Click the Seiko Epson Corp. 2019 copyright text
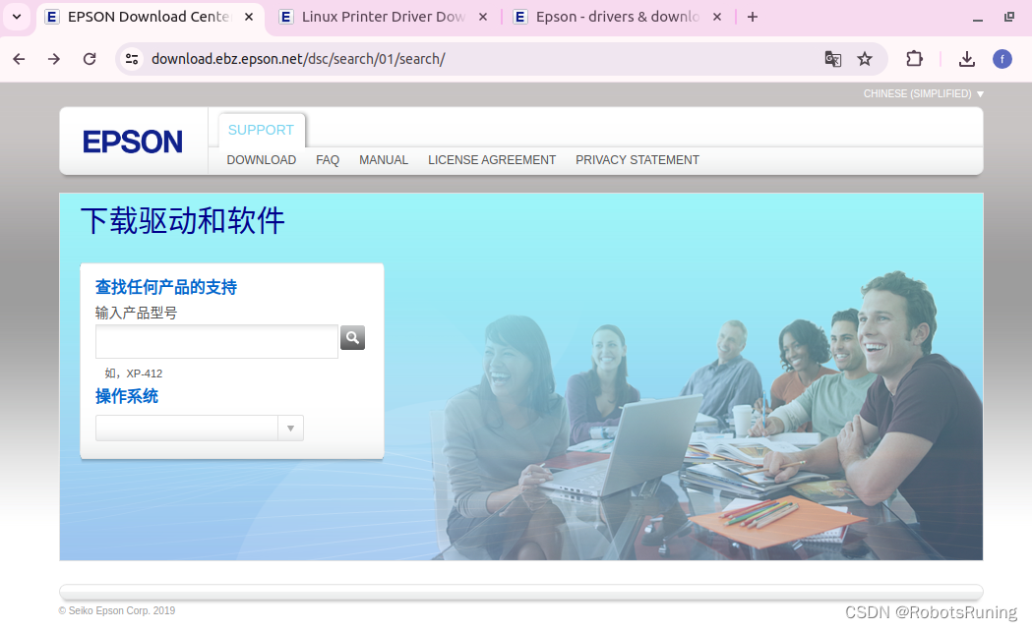The height and width of the screenshot is (631, 1032). (117, 610)
